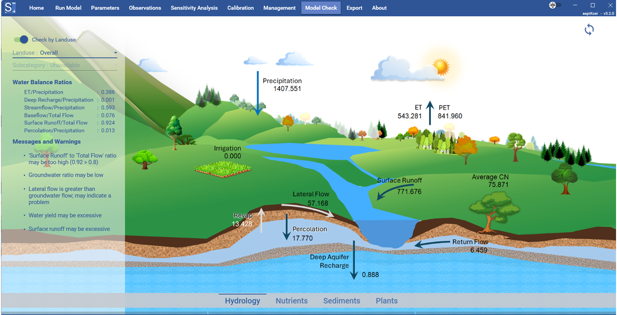This screenshot has height=315, width=617.
Task: Open the Calibration menu
Action: coord(241,8)
